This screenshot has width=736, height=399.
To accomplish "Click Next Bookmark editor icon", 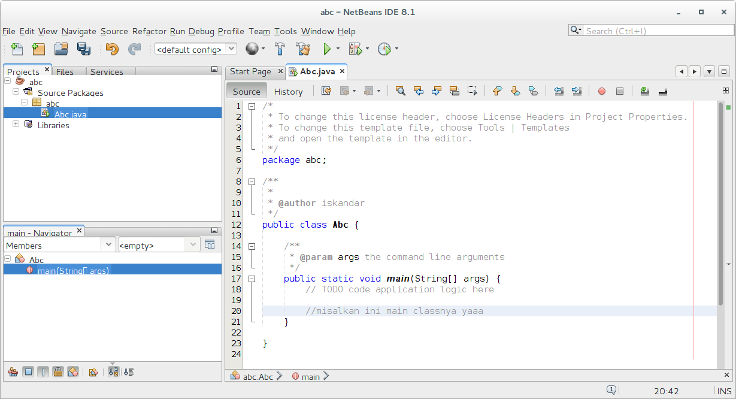I will coord(515,91).
